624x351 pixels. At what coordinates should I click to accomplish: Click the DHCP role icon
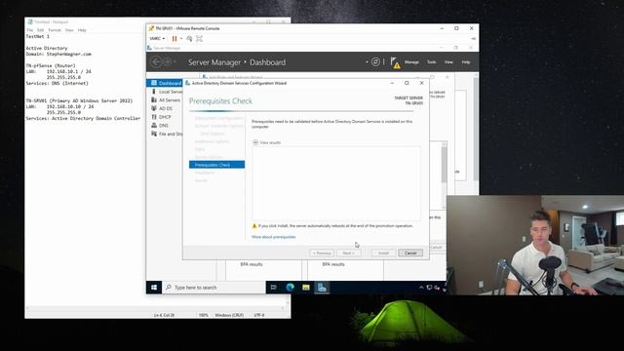(x=154, y=117)
